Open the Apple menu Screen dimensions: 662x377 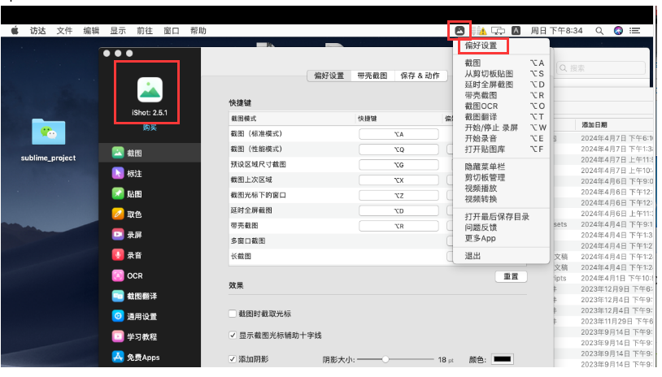[15, 30]
